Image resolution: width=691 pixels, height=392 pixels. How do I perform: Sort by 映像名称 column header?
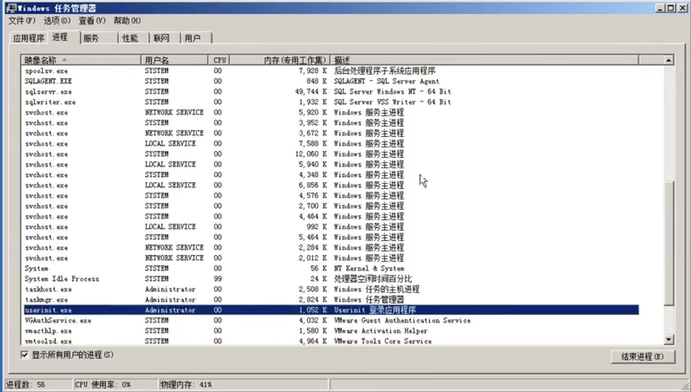tap(82, 60)
